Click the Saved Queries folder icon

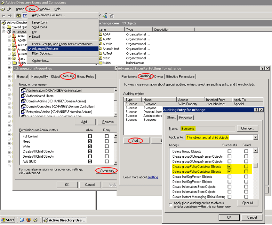pyautogui.click(x=9, y=27)
